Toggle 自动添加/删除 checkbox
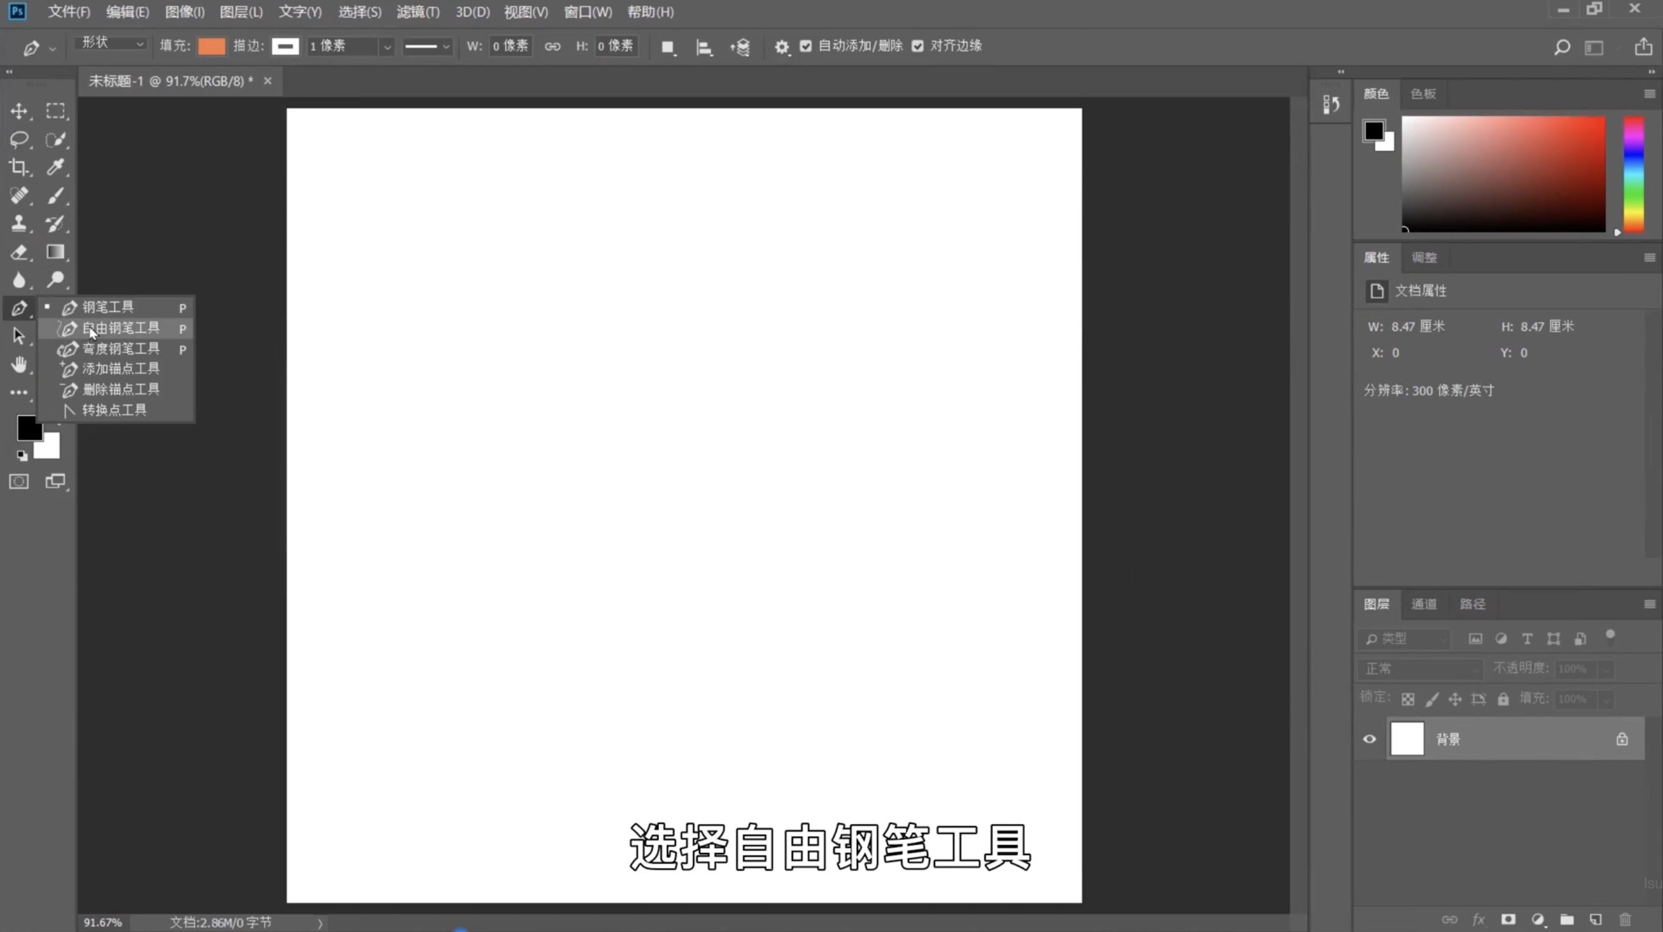Screen dimensions: 1663x932 (x=806, y=46)
